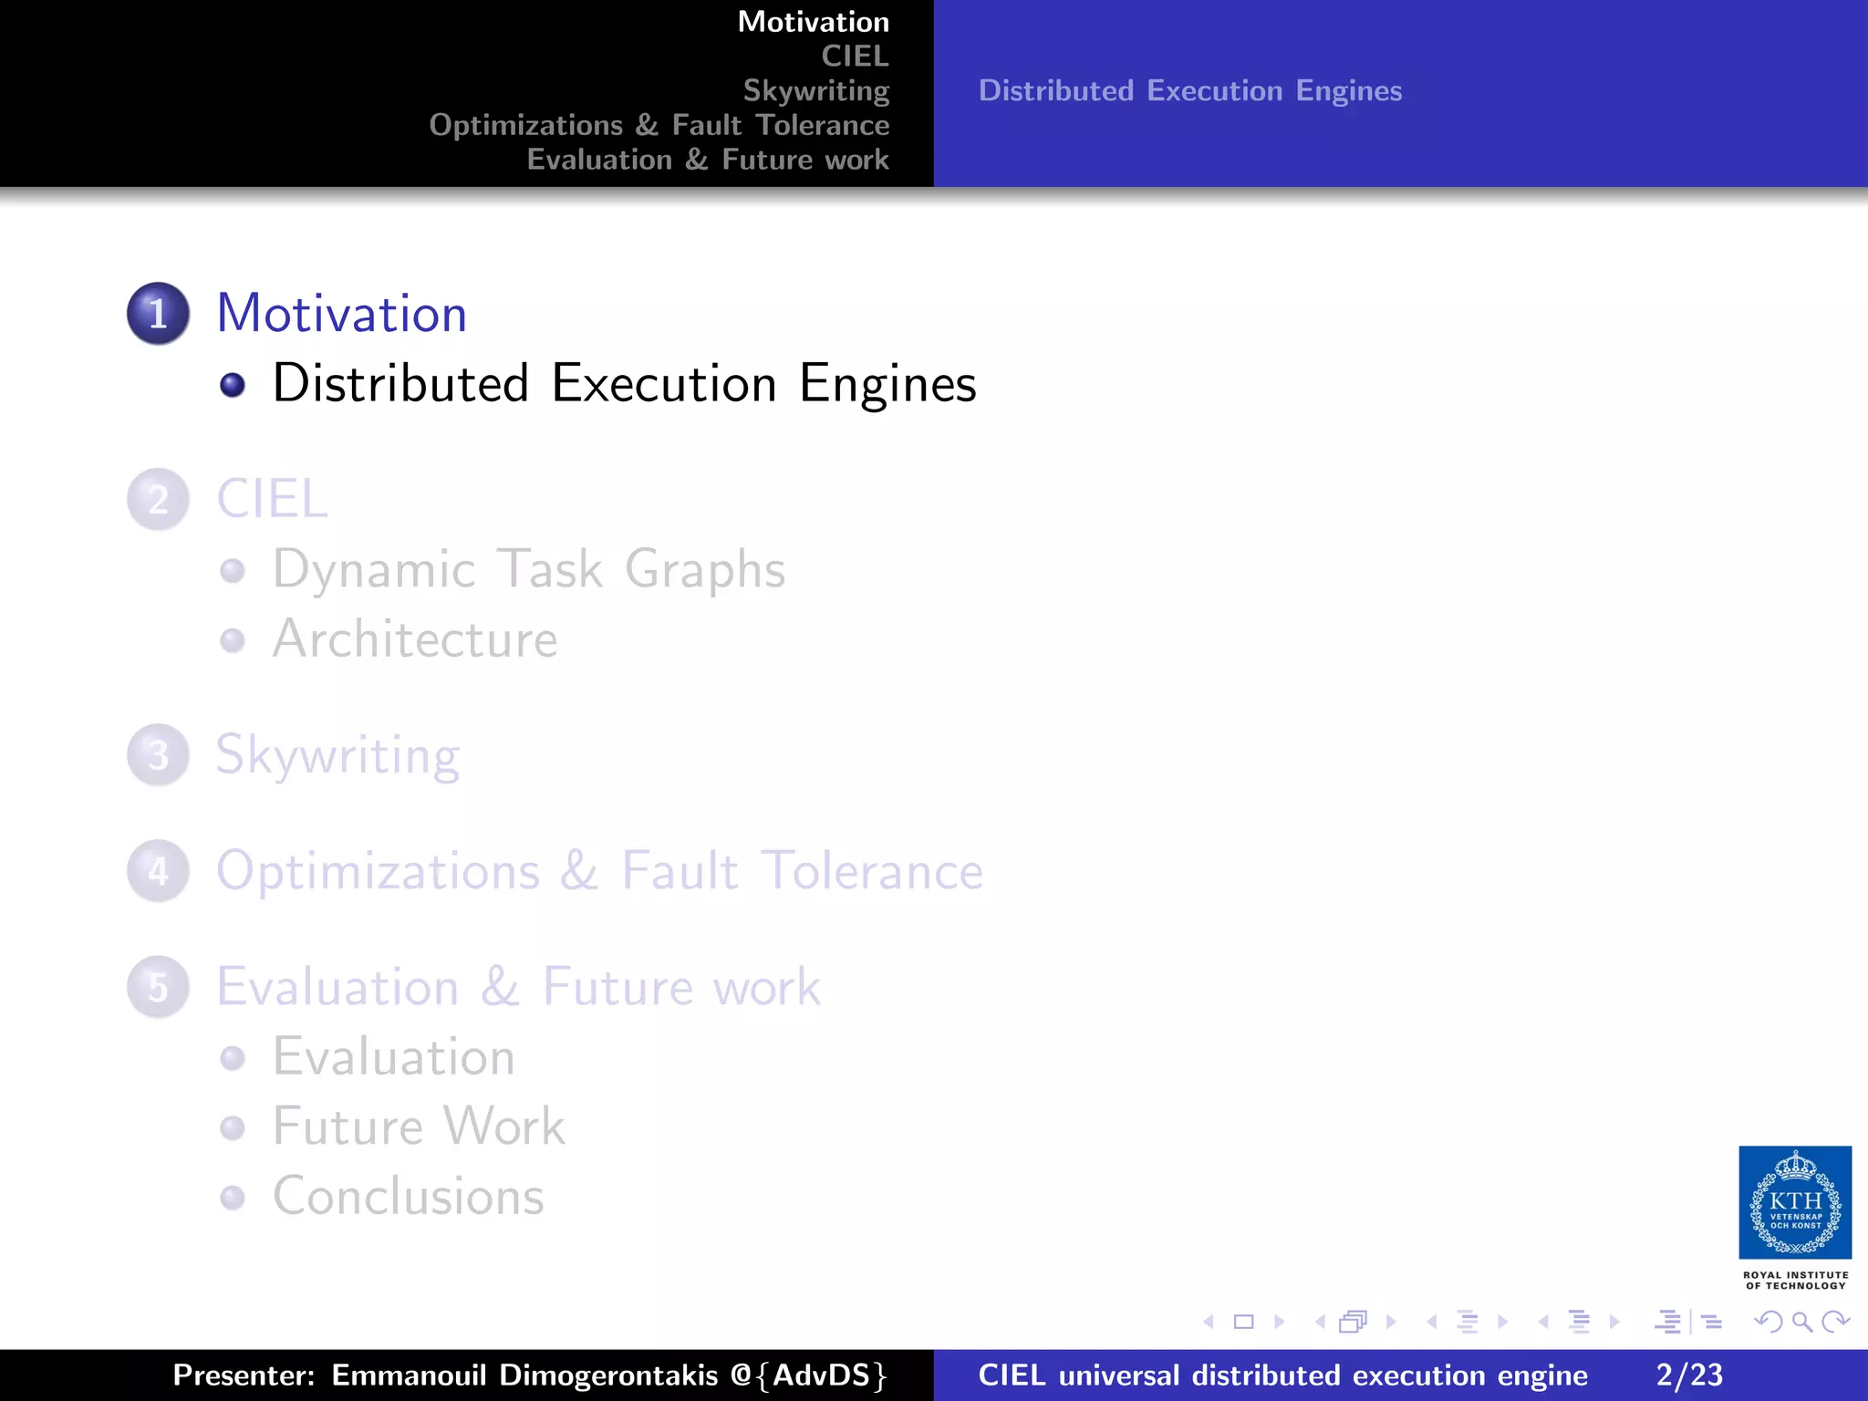The image size is (1868, 1401).
Task: Click the footer title CIEL universal distributed execution engine
Action: pos(1282,1375)
